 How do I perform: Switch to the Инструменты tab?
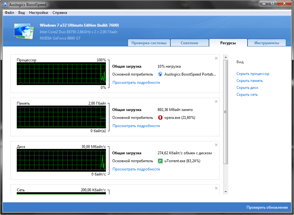click(x=266, y=43)
